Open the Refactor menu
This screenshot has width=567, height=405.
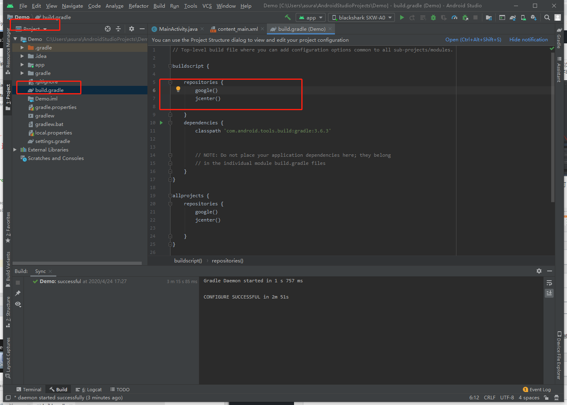[x=139, y=6]
